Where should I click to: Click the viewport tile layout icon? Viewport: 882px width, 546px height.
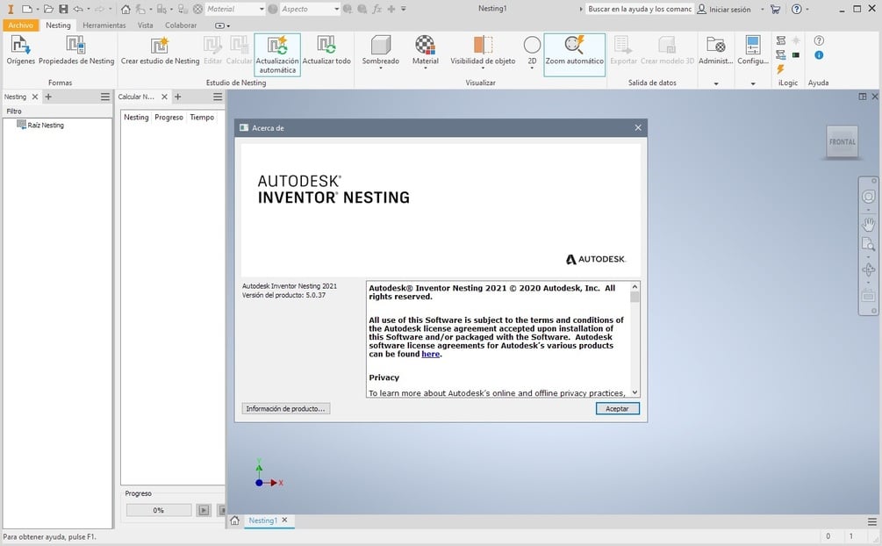[x=863, y=97]
